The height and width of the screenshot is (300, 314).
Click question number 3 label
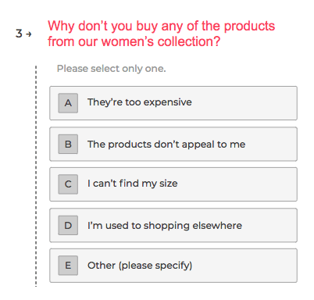(19, 34)
